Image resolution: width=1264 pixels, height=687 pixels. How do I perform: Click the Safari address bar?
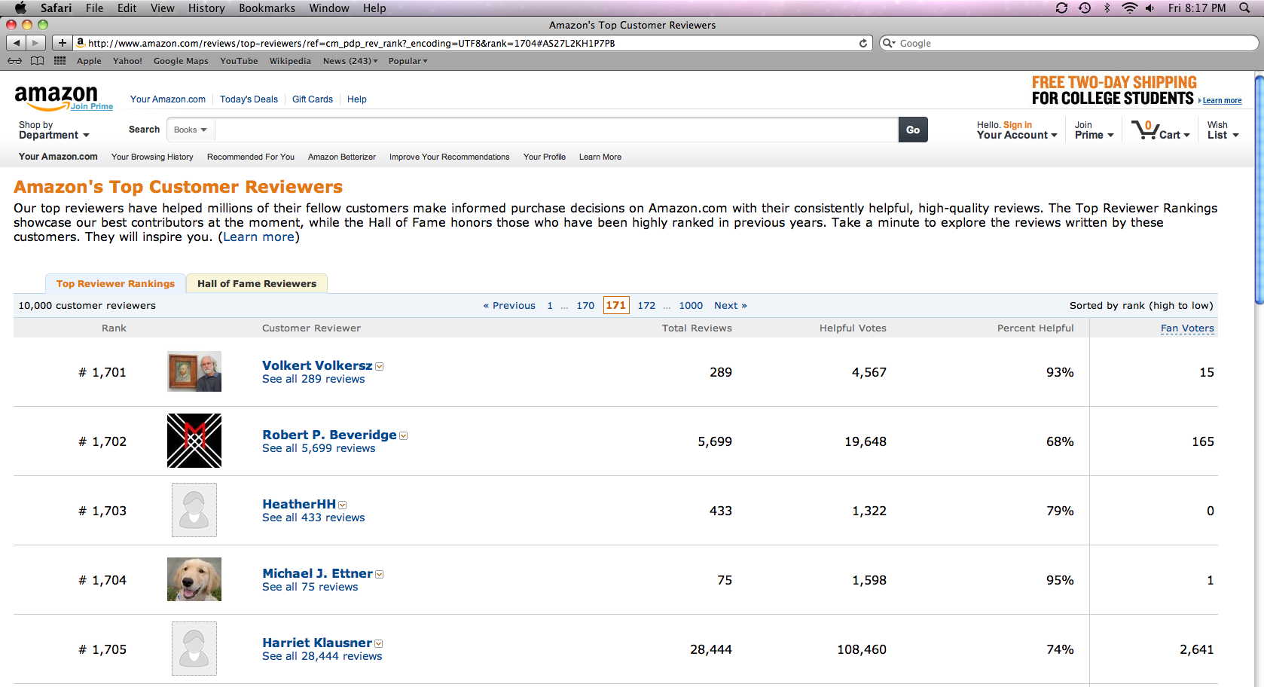(x=473, y=43)
